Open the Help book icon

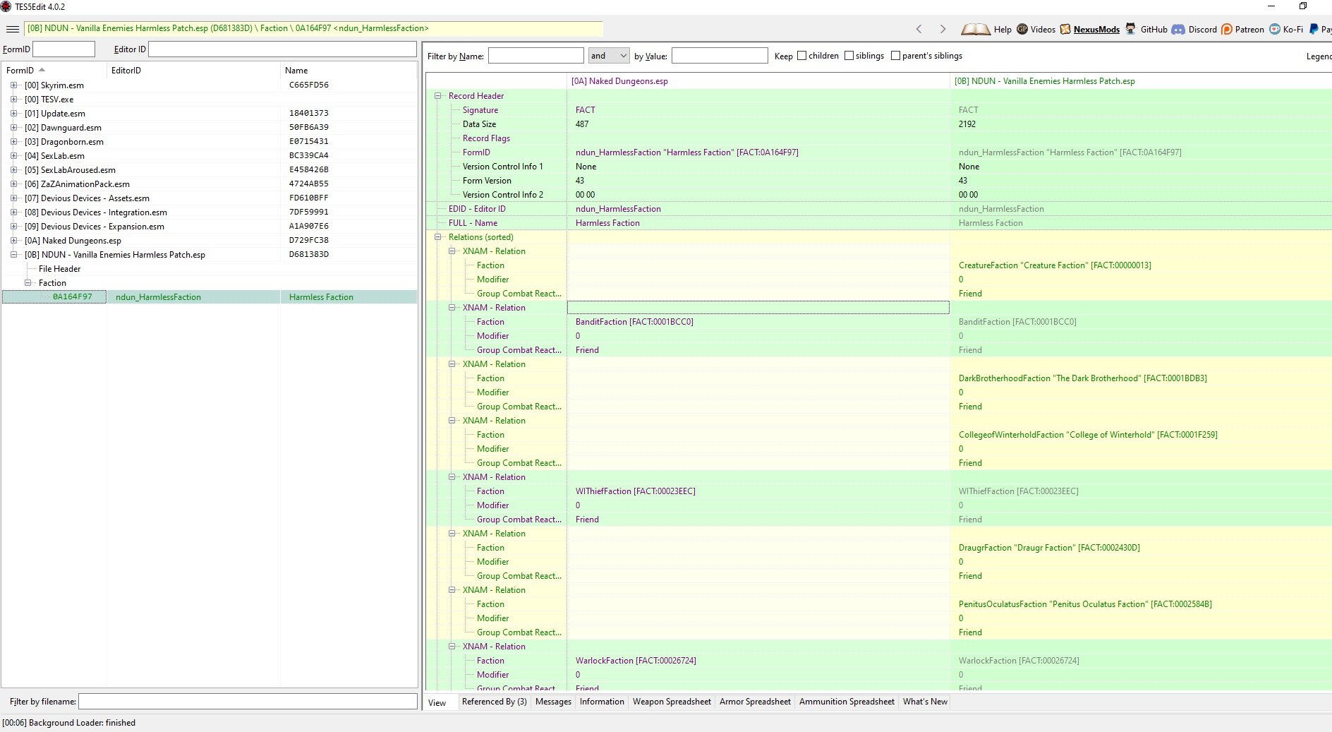pyautogui.click(x=976, y=29)
